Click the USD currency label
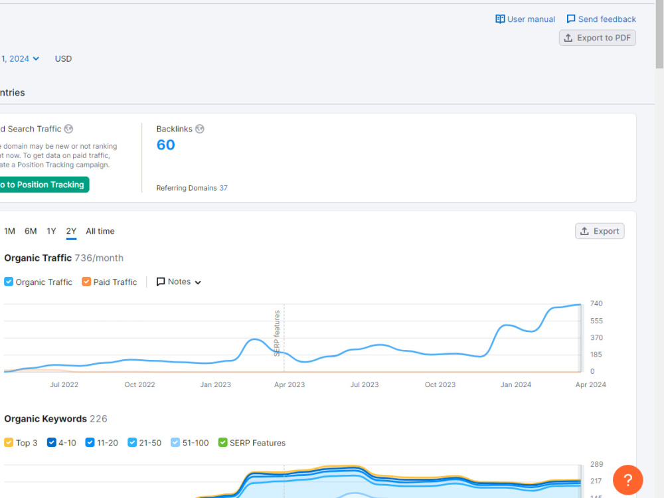This screenshot has width=664, height=498. tap(63, 59)
